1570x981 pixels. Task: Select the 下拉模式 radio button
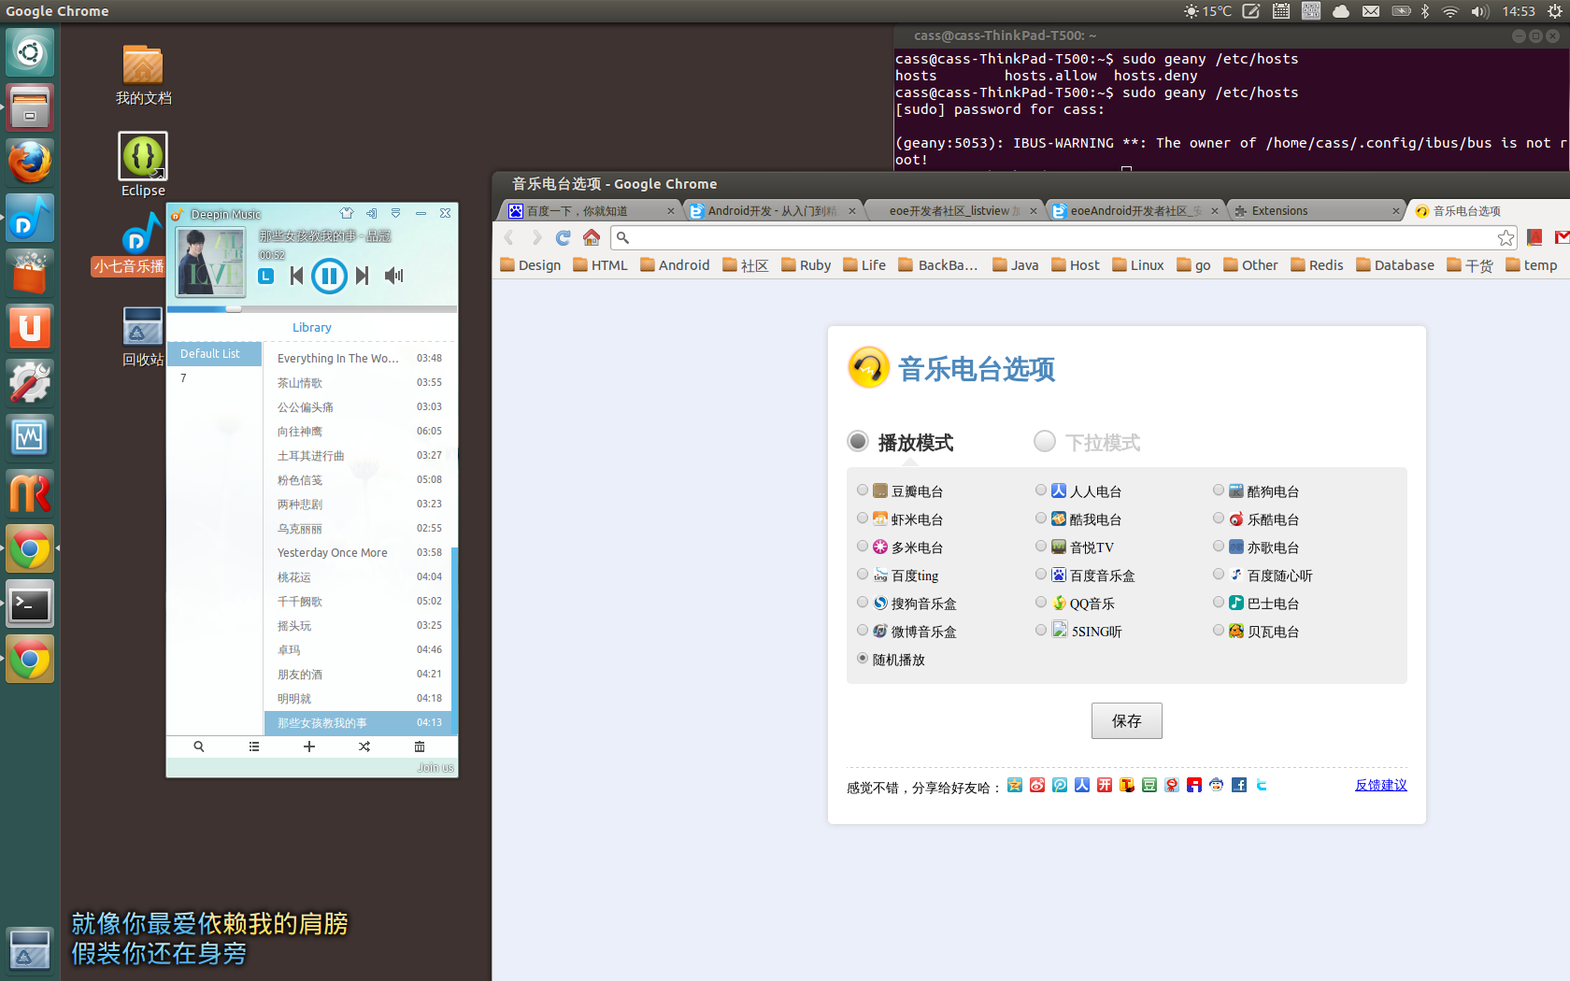coord(1045,441)
